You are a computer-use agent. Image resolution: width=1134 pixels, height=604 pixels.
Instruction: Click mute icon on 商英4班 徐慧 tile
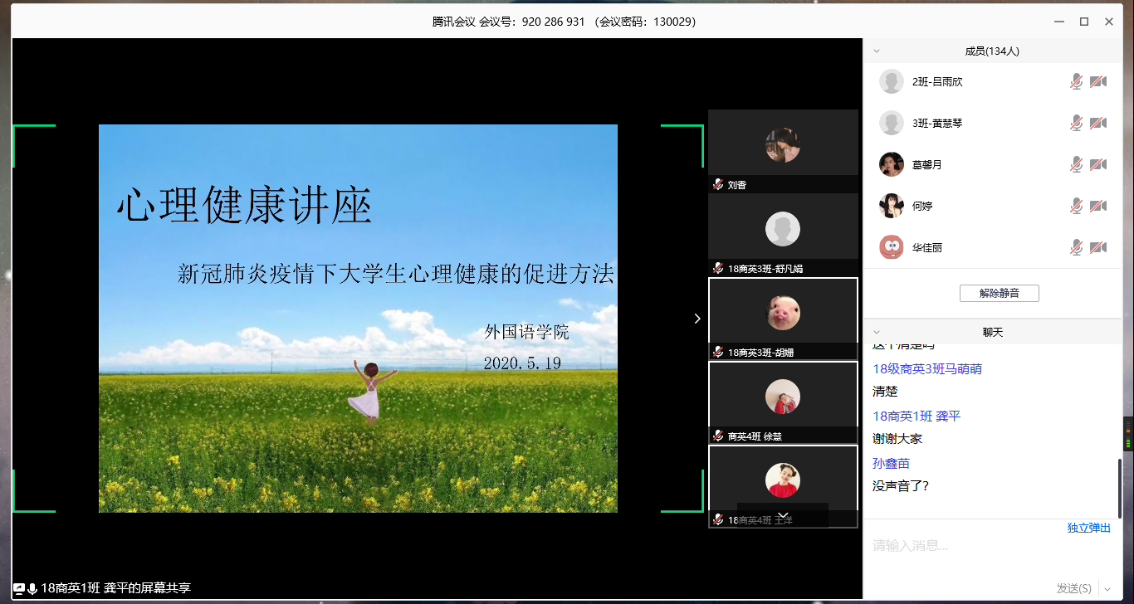click(718, 436)
